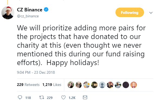This screenshot has width=154, height=106.
Task: Click the dark circular liker avatar
Action: (126, 85)
